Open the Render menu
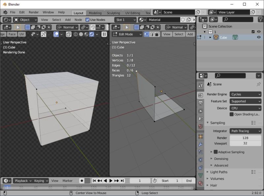Screen dimensions: 264x196 tap(33, 12)
